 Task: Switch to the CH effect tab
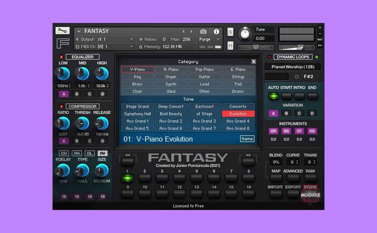click(x=64, y=153)
